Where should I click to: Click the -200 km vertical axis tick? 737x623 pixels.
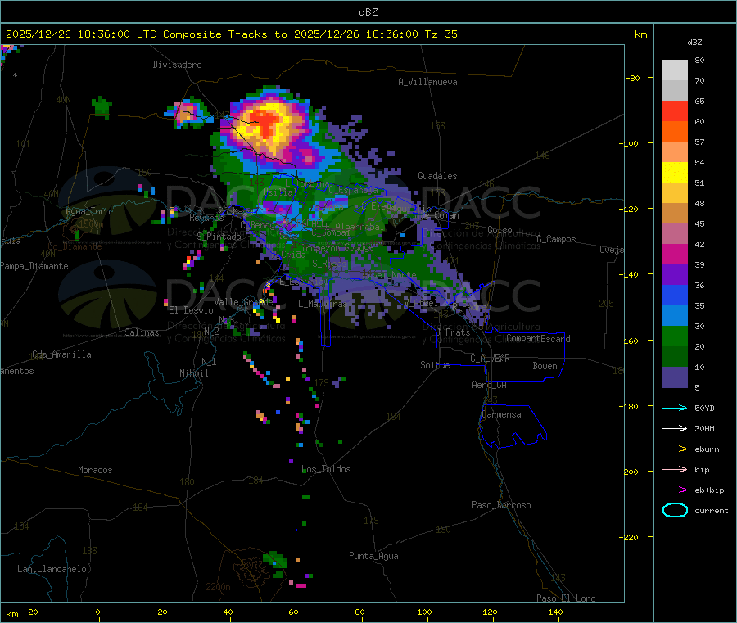click(631, 472)
